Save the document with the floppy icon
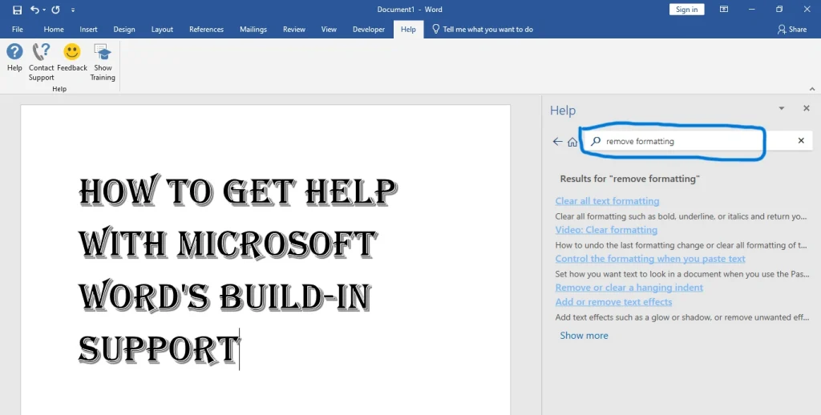This screenshot has height=415, width=821. coord(18,10)
